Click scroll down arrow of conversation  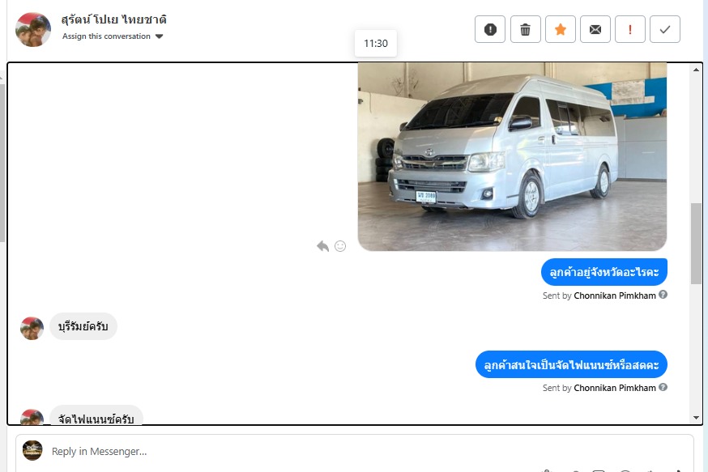(696, 418)
